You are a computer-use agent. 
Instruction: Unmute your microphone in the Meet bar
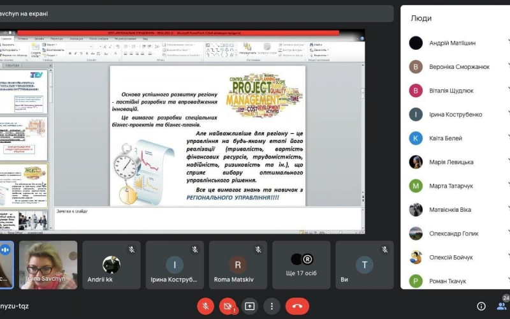pos(205,306)
